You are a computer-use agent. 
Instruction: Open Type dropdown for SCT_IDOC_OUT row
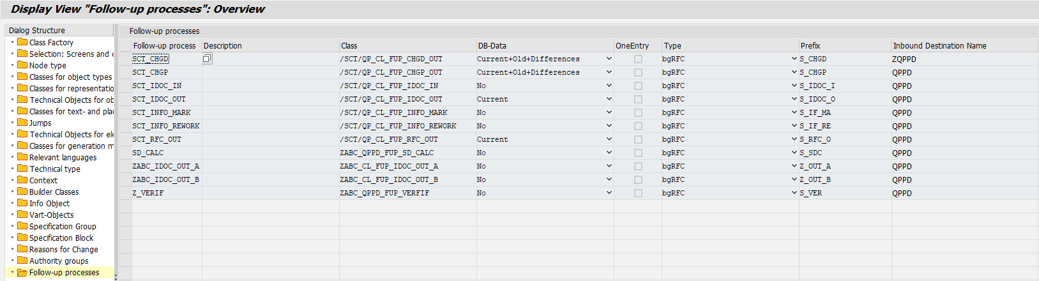click(794, 99)
